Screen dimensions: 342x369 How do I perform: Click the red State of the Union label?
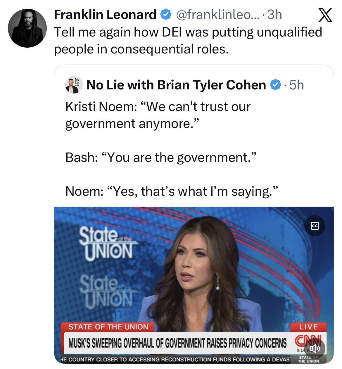click(x=108, y=327)
